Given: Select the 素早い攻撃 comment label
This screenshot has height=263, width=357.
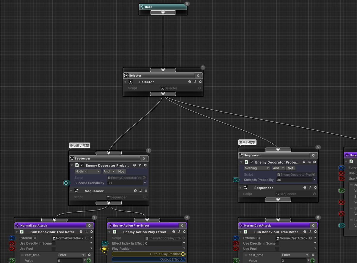Looking at the screenshot, I should [248, 142].
